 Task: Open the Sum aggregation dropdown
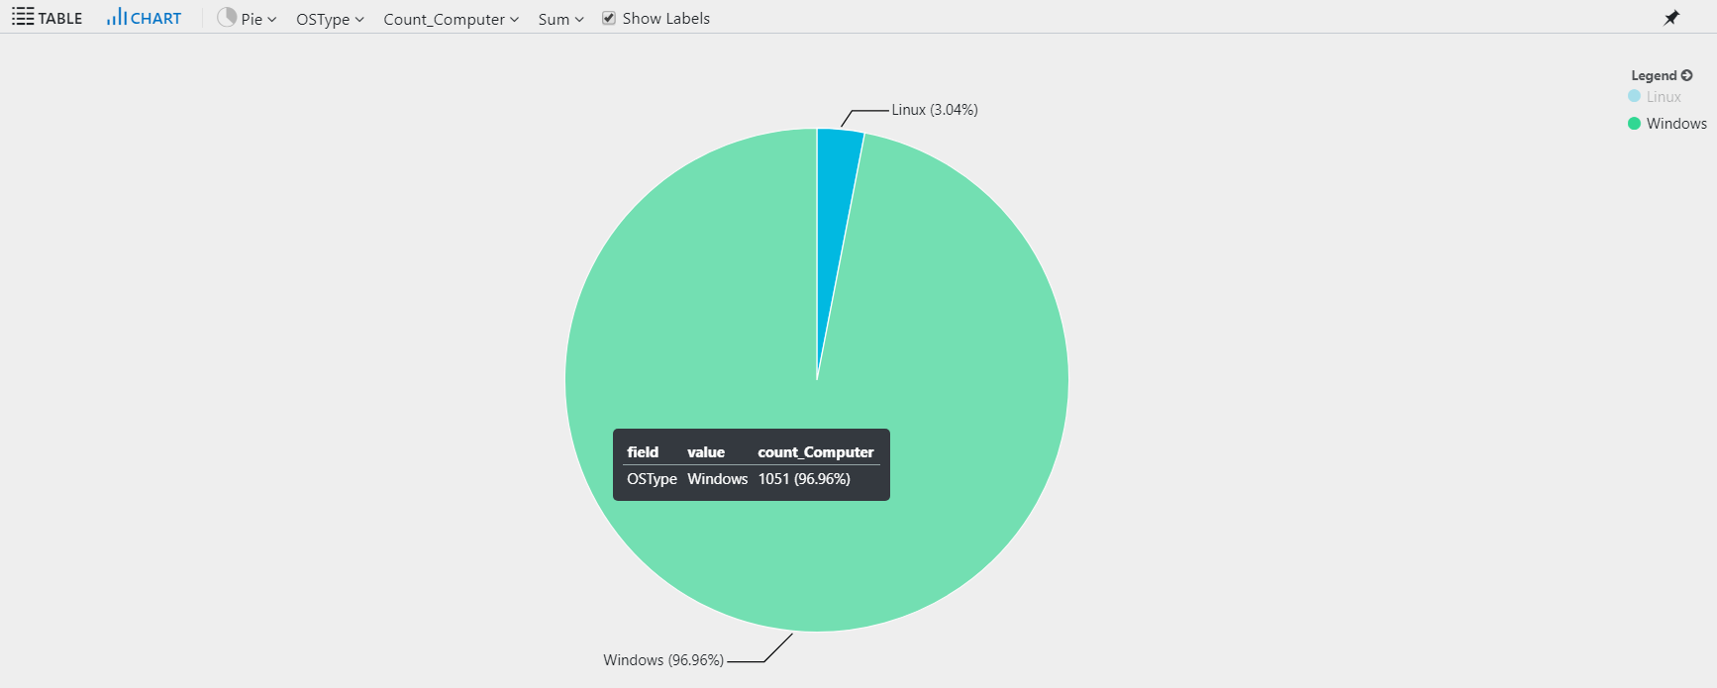560,19
